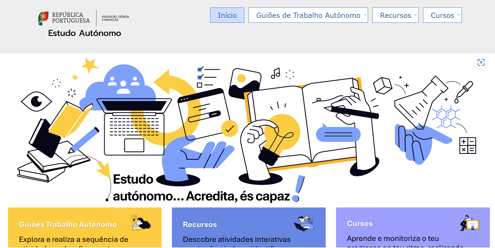The width and height of the screenshot is (495, 248).
Task: Click the yellow circle checkmark badge
Action: [230, 129]
